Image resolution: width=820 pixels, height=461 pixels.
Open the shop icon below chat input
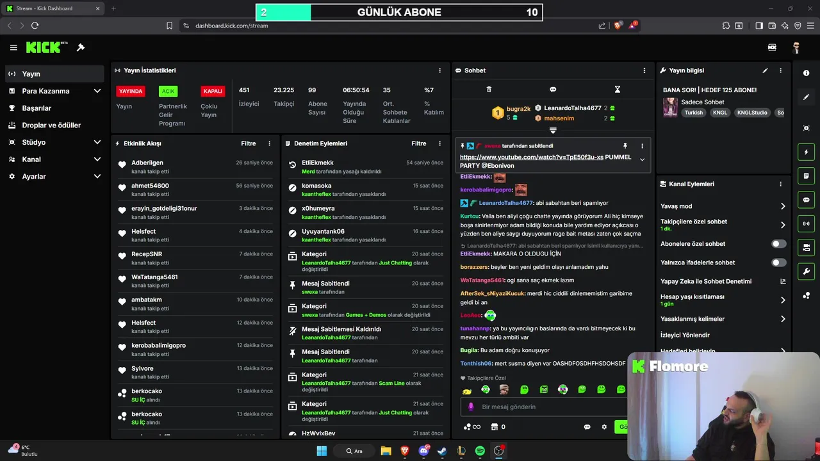click(x=494, y=427)
